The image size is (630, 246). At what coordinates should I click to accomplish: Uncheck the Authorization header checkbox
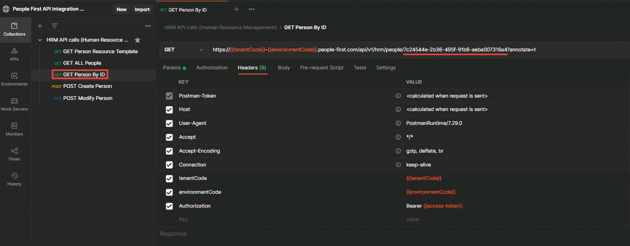(169, 206)
